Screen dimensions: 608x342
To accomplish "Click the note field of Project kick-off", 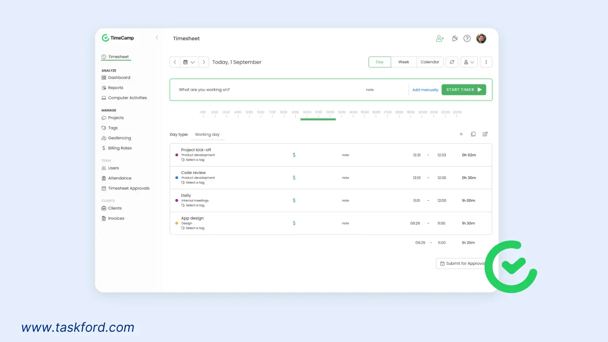I will 346,155.
